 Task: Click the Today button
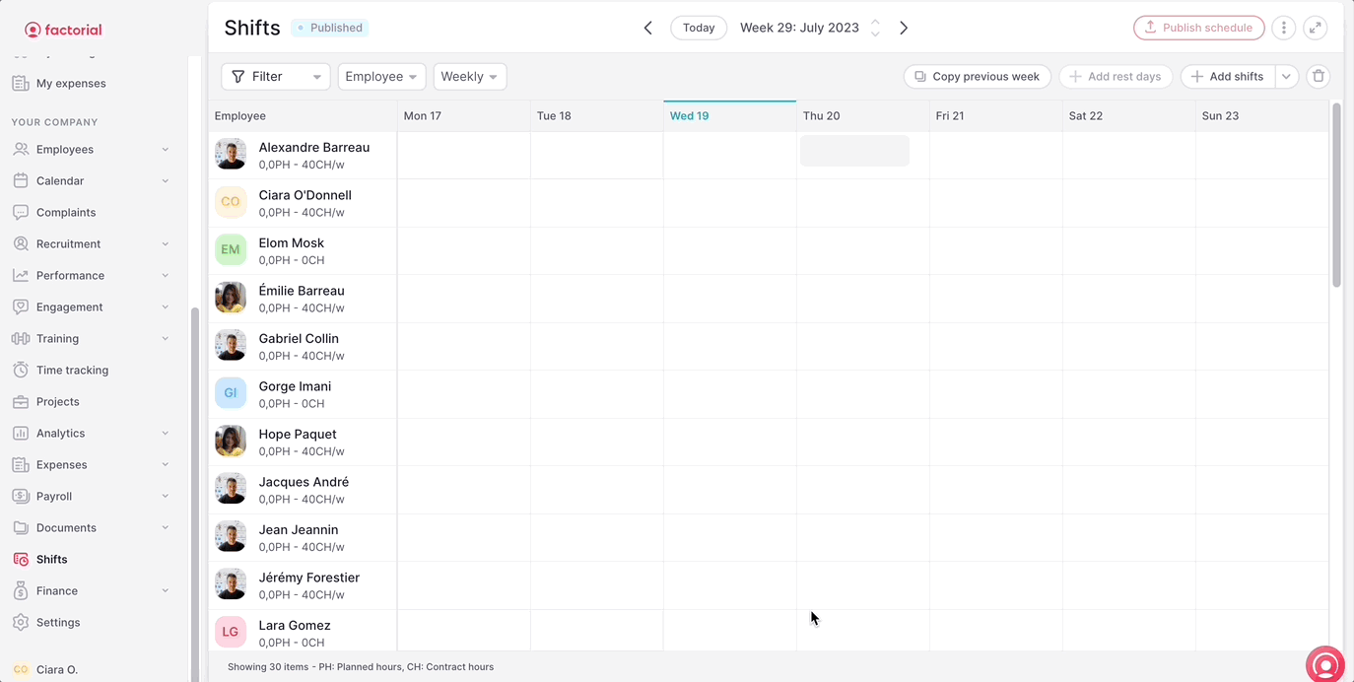point(699,28)
